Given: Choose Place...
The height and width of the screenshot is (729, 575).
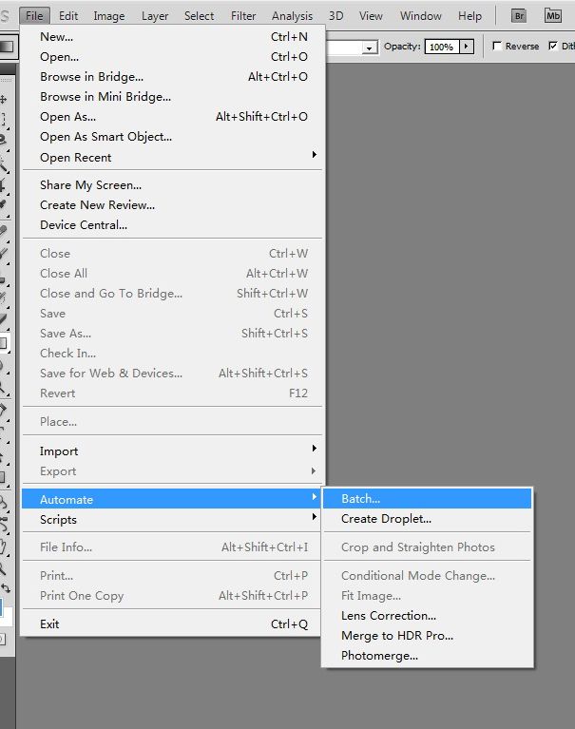Looking at the screenshot, I should (172, 422).
